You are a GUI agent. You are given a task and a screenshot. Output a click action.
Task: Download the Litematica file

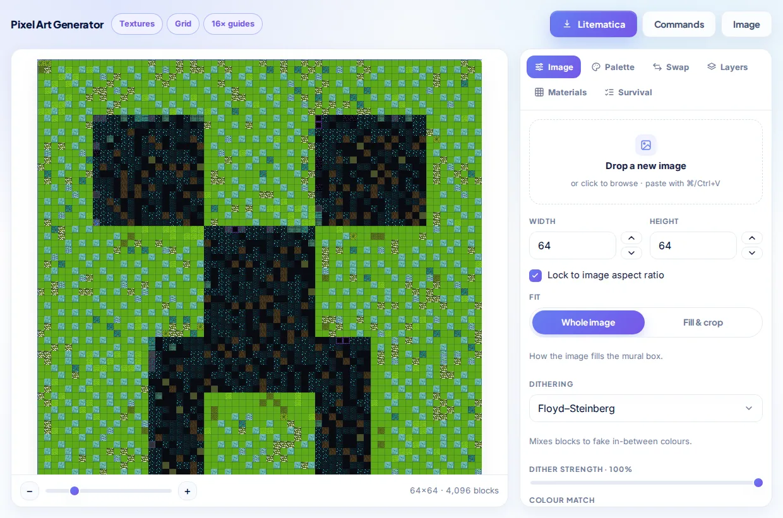tap(594, 24)
